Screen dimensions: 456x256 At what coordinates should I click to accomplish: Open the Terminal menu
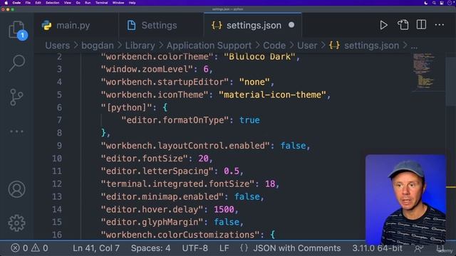(x=101, y=3)
